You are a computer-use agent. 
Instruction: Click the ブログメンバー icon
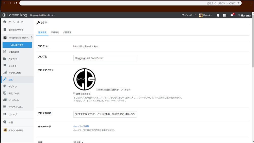click(x=5, y=107)
